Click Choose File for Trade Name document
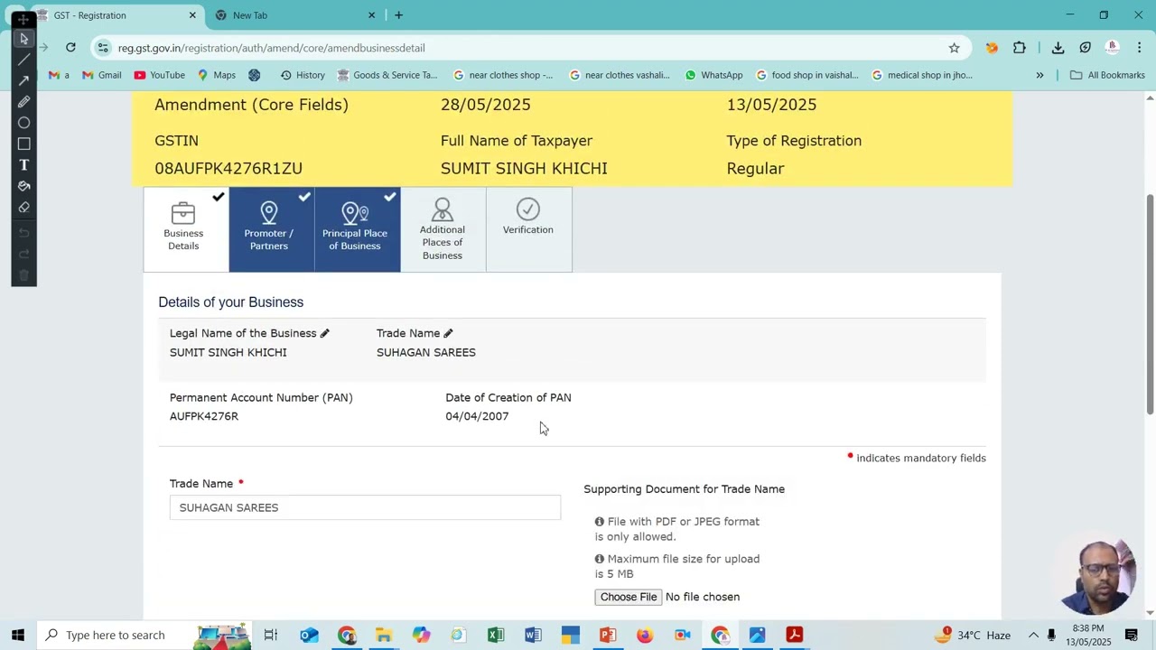This screenshot has height=650, width=1156. 629,597
